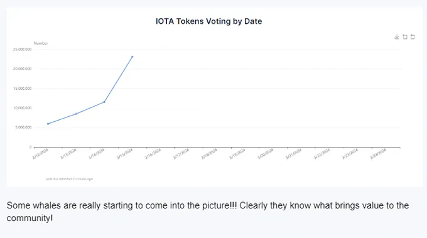This screenshot has width=427, height=238.
Task: Select the 3/14/2024 data point on the line
Action: [x=104, y=102]
